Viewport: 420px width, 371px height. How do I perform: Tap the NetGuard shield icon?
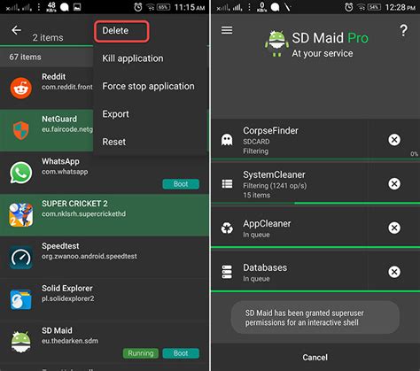click(x=21, y=130)
